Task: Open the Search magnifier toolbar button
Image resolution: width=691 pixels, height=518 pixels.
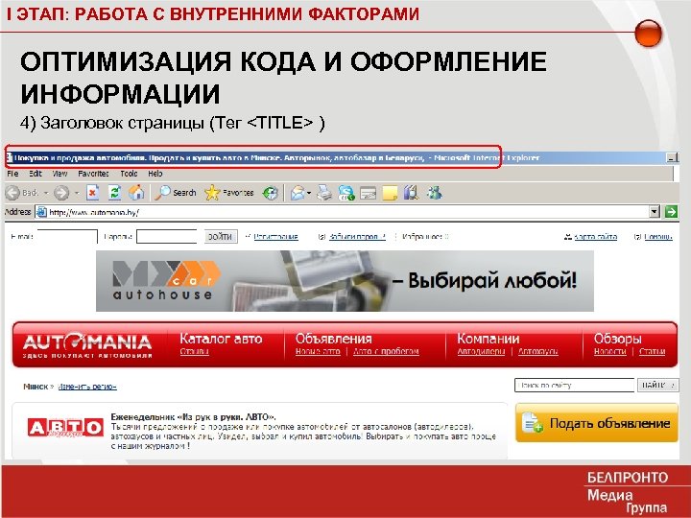Action: [176, 193]
